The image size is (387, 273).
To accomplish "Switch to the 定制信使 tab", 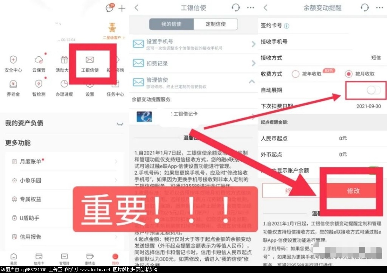I will (215, 24).
